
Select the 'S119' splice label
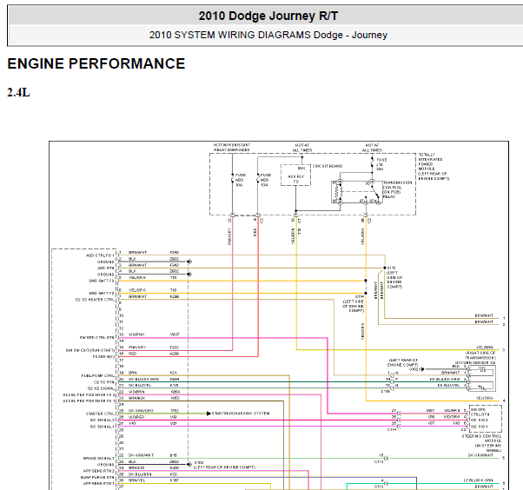[x=391, y=268]
